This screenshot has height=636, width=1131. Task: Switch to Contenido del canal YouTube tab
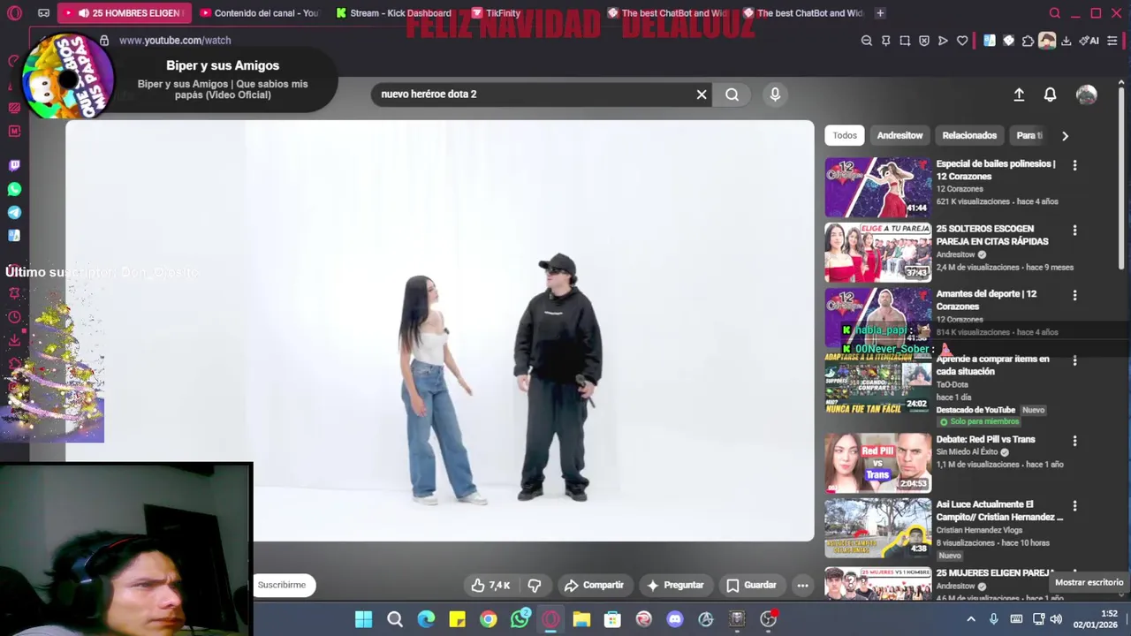tap(258, 13)
